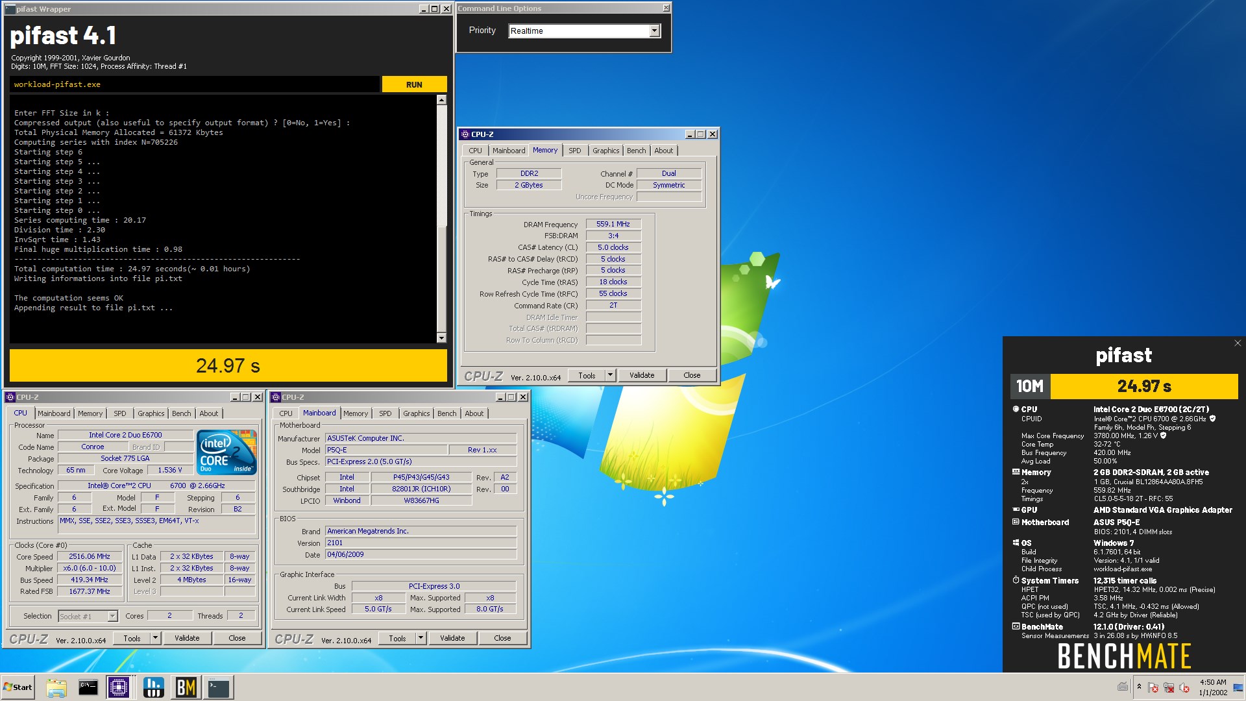Switch to CPU-Z using its taskbar icon
This screenshot has height=701, width=1246.
[119, 687]
